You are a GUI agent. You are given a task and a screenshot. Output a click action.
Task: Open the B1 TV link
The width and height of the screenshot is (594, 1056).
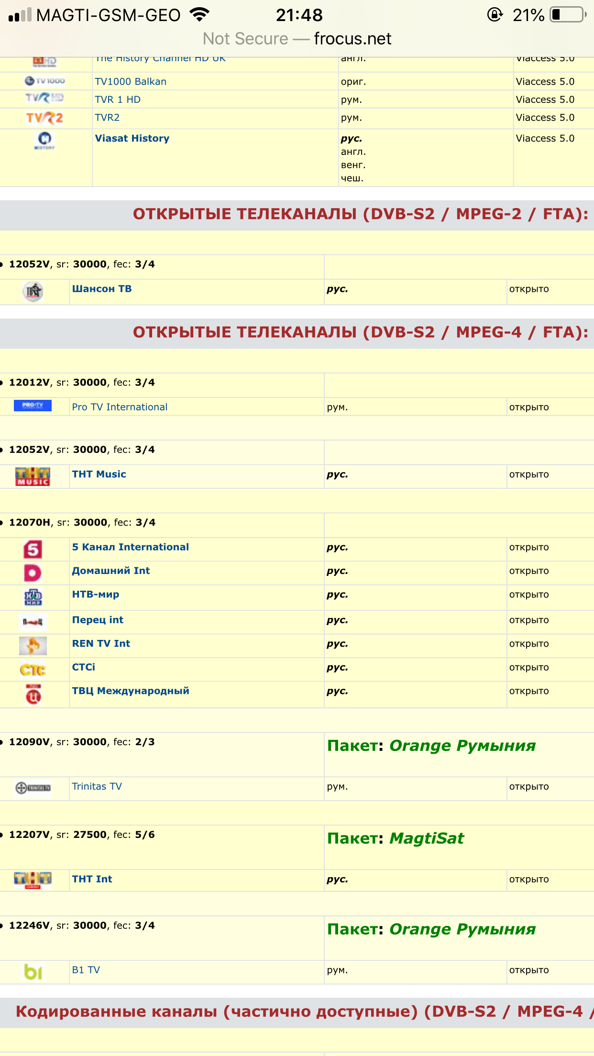click(86, 969)
